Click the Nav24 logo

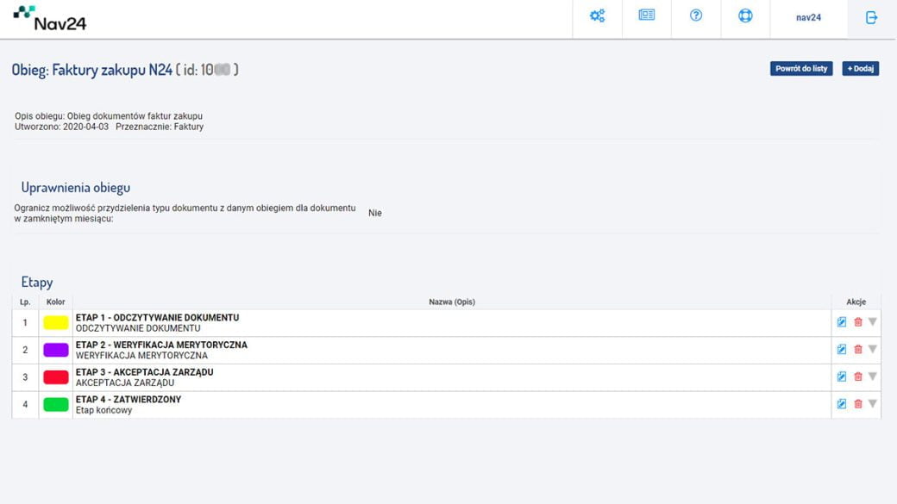pos(50,18)
